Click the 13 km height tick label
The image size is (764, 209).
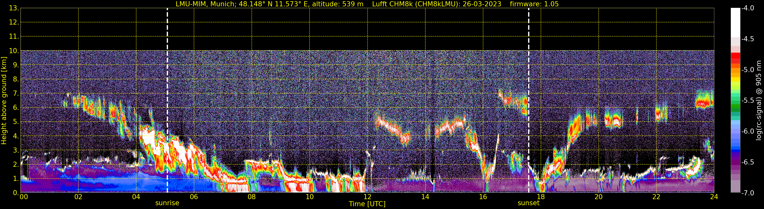tap(14, 8)
